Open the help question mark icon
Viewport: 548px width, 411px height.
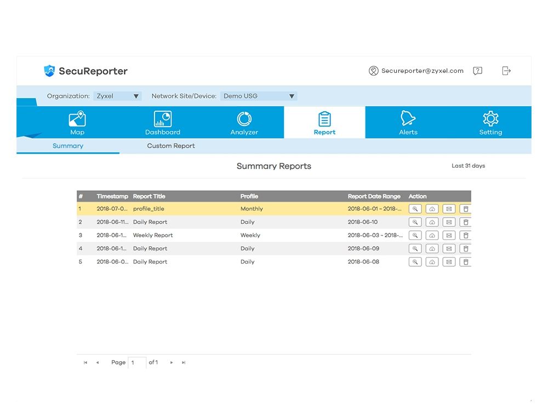click(x=477, y=71)
